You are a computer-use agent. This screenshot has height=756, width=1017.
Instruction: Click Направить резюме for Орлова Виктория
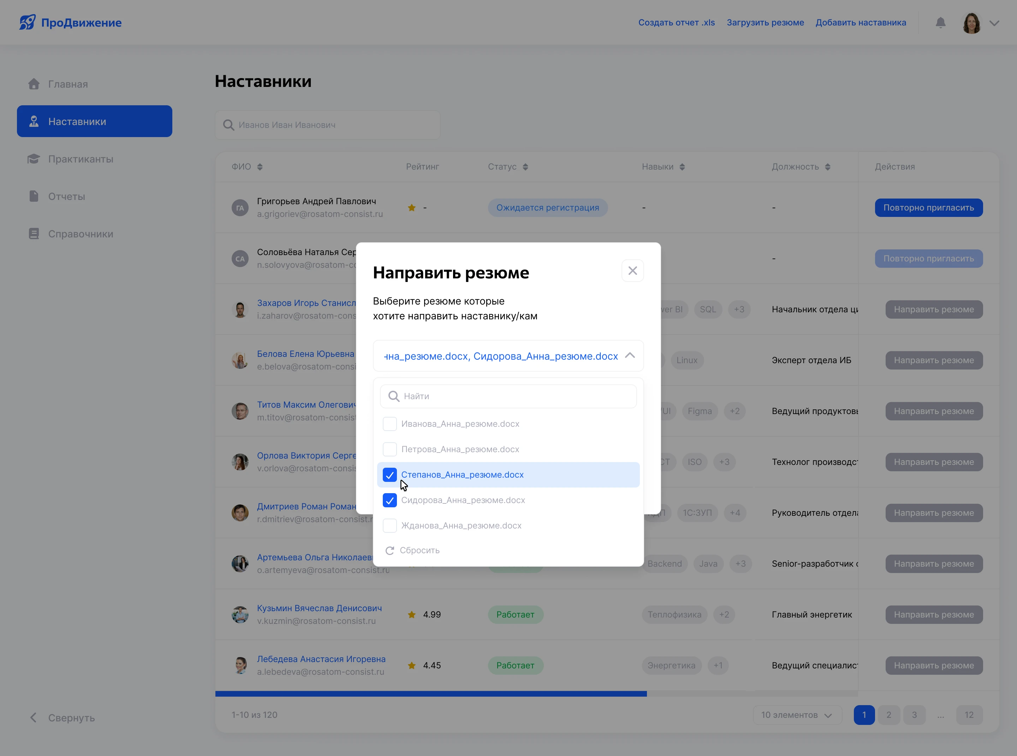(934, 462)
